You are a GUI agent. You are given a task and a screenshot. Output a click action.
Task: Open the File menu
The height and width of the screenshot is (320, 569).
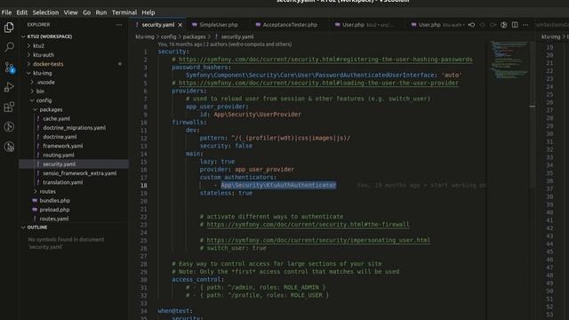point(6,12)
